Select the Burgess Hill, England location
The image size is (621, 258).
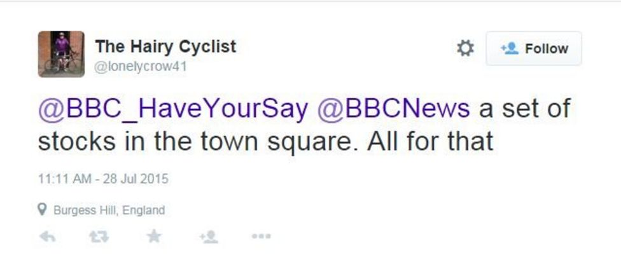[109, 210]
